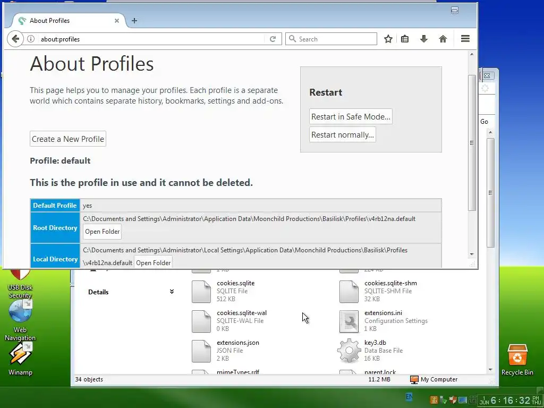Select the About Profiles tab
The height and width of the screenshot is (408, 544).
[x=67, y=21]
